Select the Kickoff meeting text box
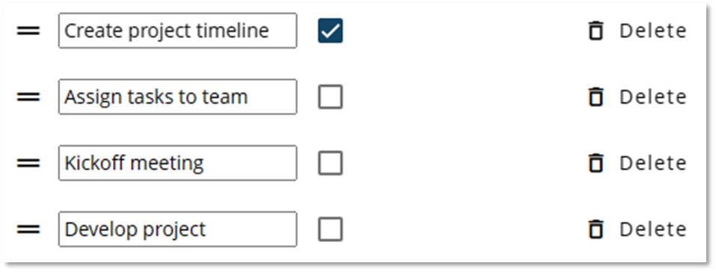This screenshot has height=272, width=716. tap(177, 163)
